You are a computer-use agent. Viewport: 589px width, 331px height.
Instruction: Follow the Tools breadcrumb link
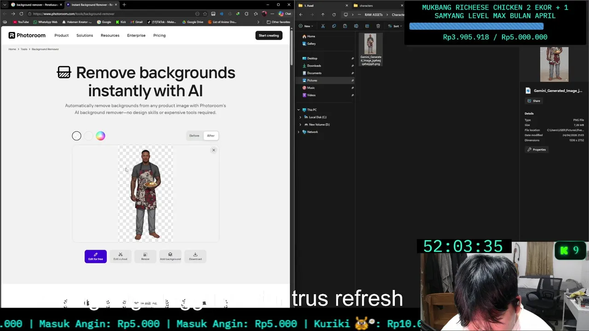(24, 49)
